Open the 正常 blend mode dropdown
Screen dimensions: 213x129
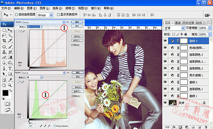click(x=174, y=28)
